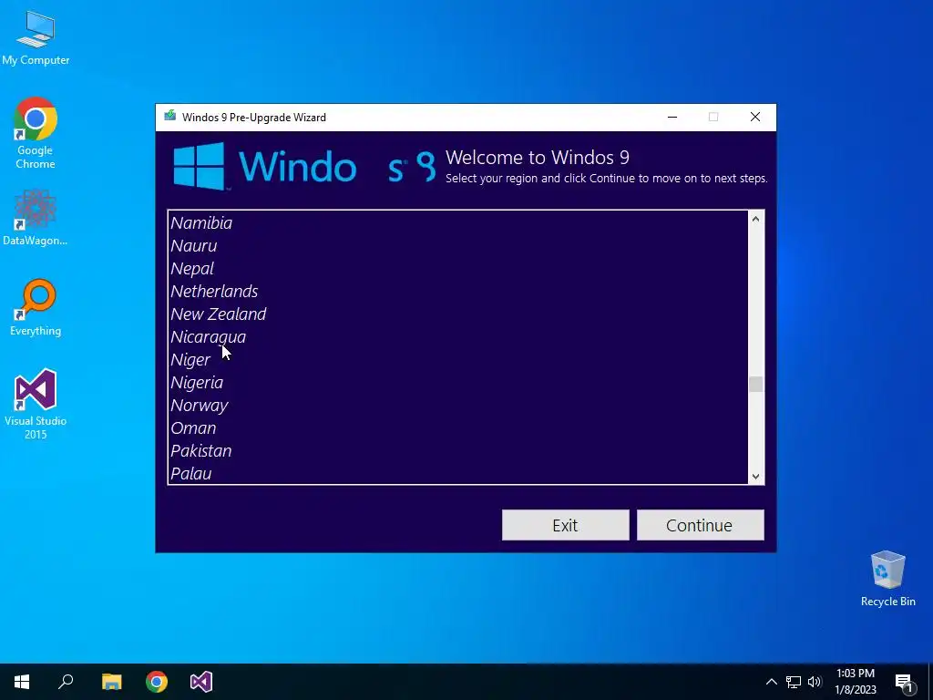Open the network status tray icon
This screenshot has width=933, height=700.
[x=794, y=682]
